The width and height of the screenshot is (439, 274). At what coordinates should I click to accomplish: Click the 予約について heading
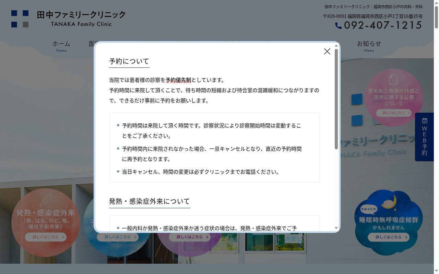129,61
